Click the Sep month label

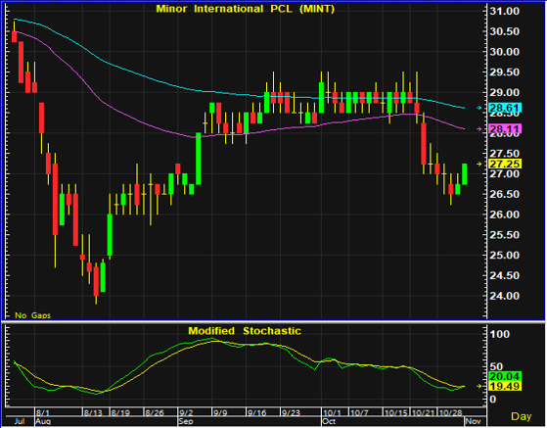coord(186,421)
